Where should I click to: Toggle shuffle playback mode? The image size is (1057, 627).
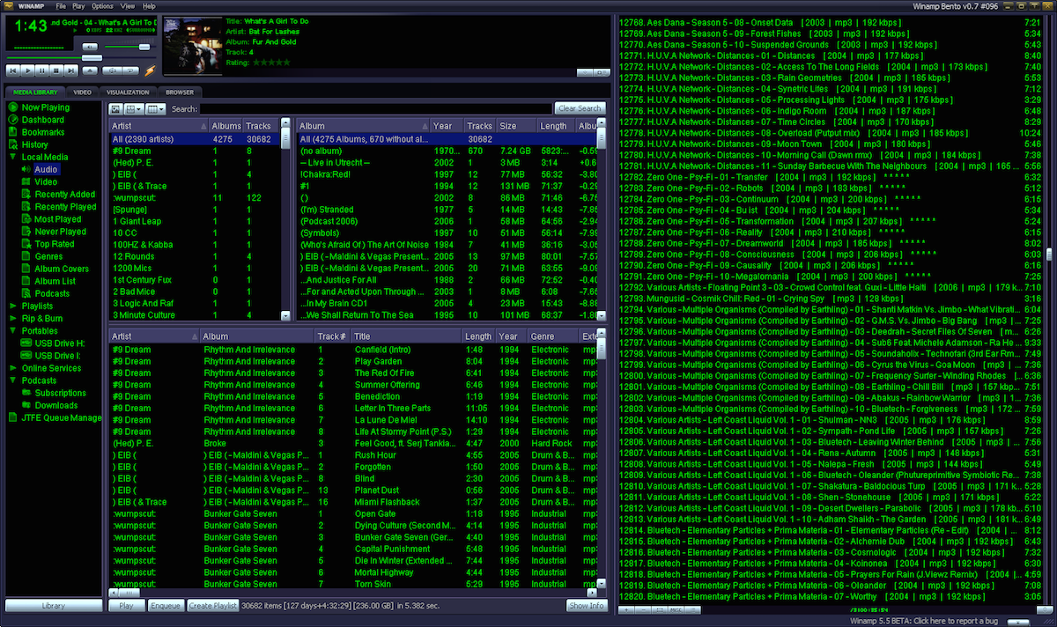pos(112,70)
